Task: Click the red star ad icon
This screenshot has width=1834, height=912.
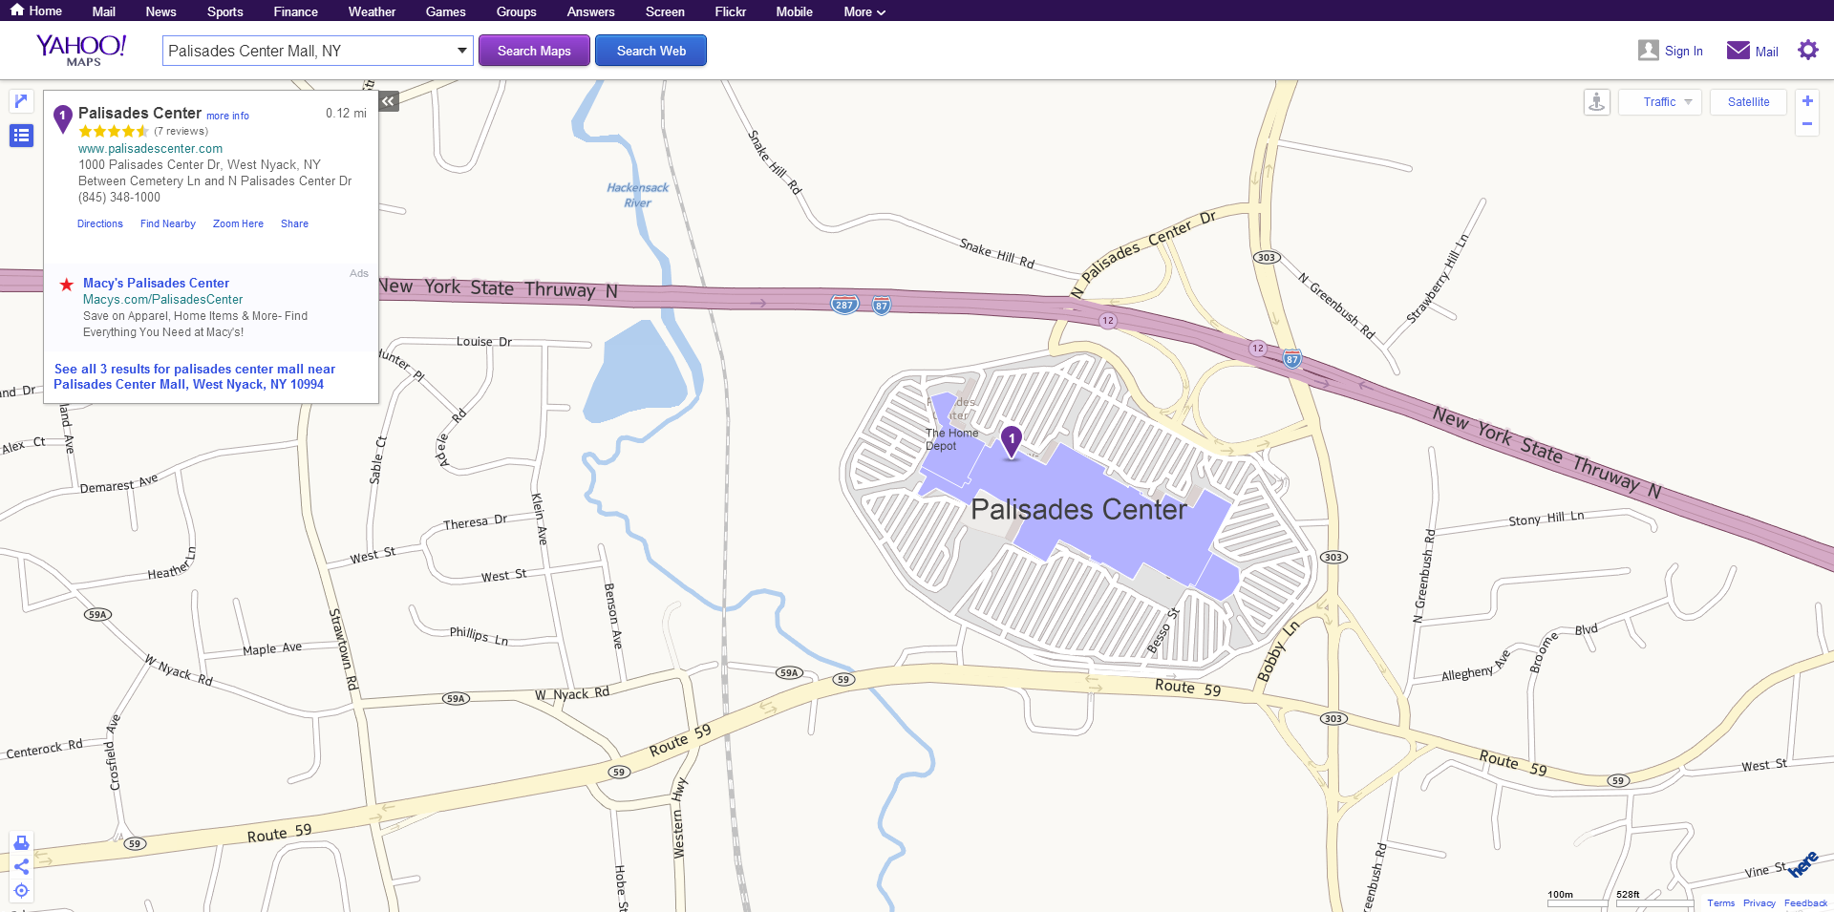Action: (x=67, y=285)
